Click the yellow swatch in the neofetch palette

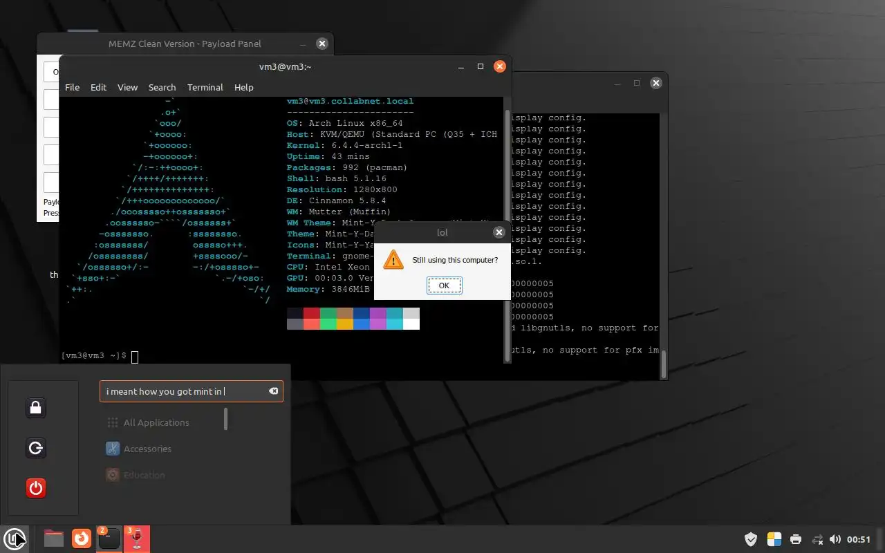tap(345, 324)
